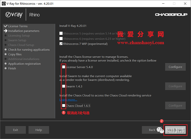Go Back to previous step
Image resolution: width=191 pixels, height=139 pixels.
coord(152,130)
